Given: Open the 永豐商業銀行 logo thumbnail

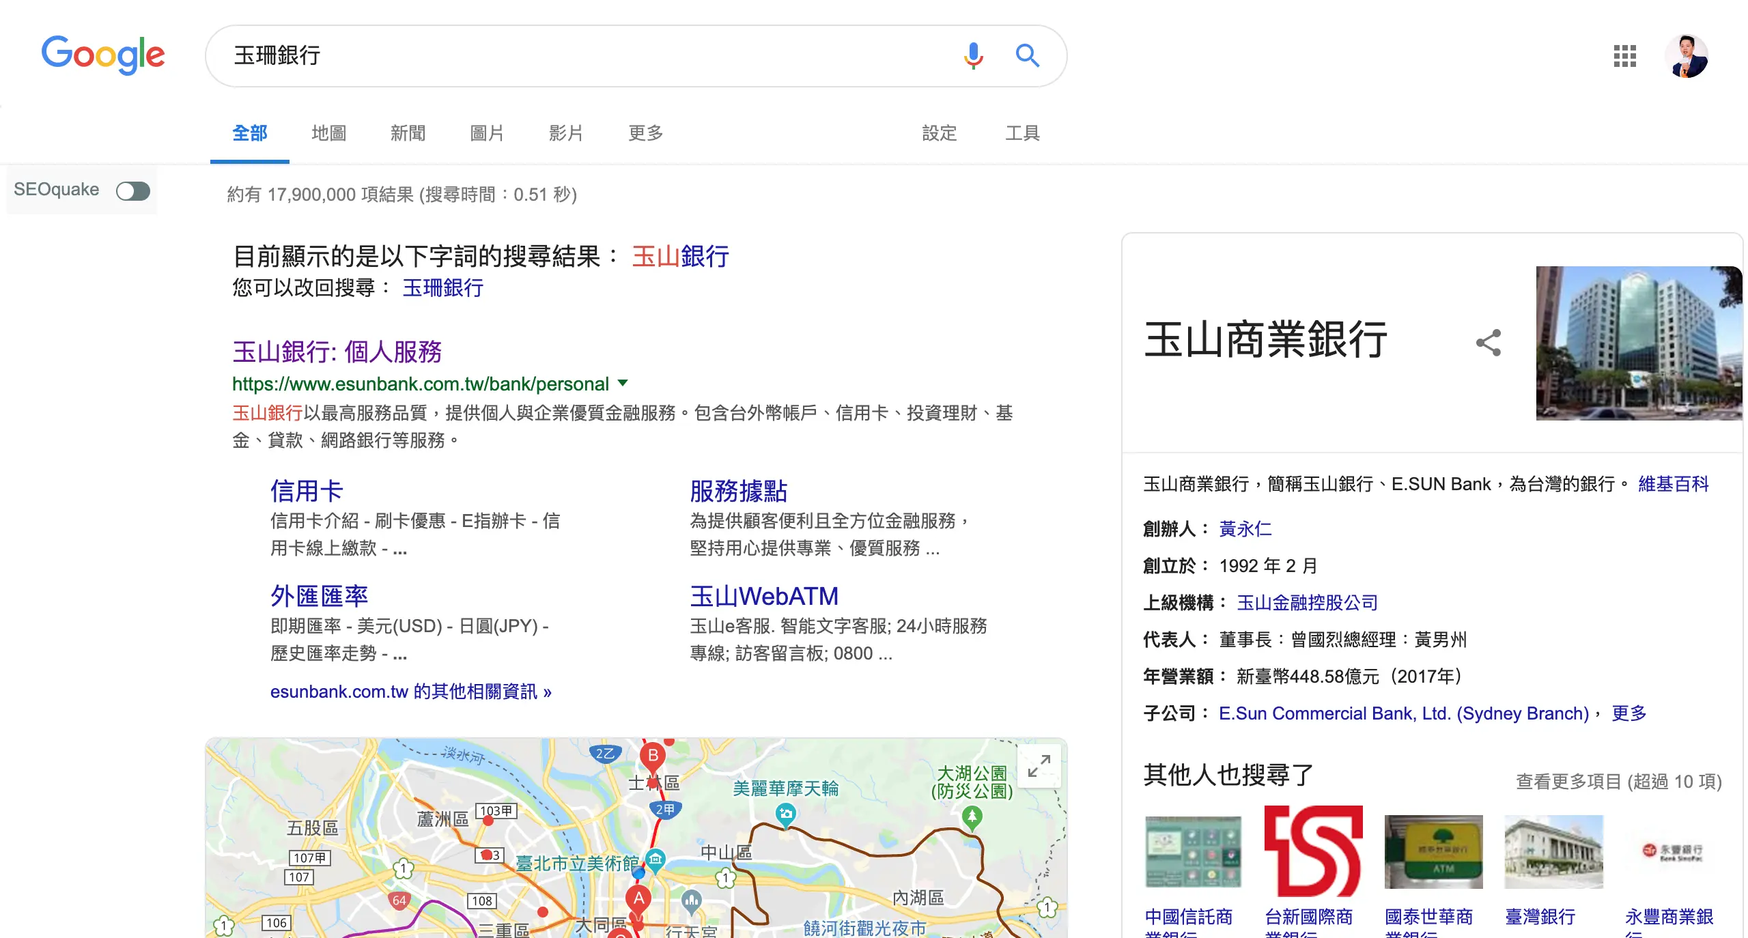Looking at the screenshot, I should coord(1674,851).
